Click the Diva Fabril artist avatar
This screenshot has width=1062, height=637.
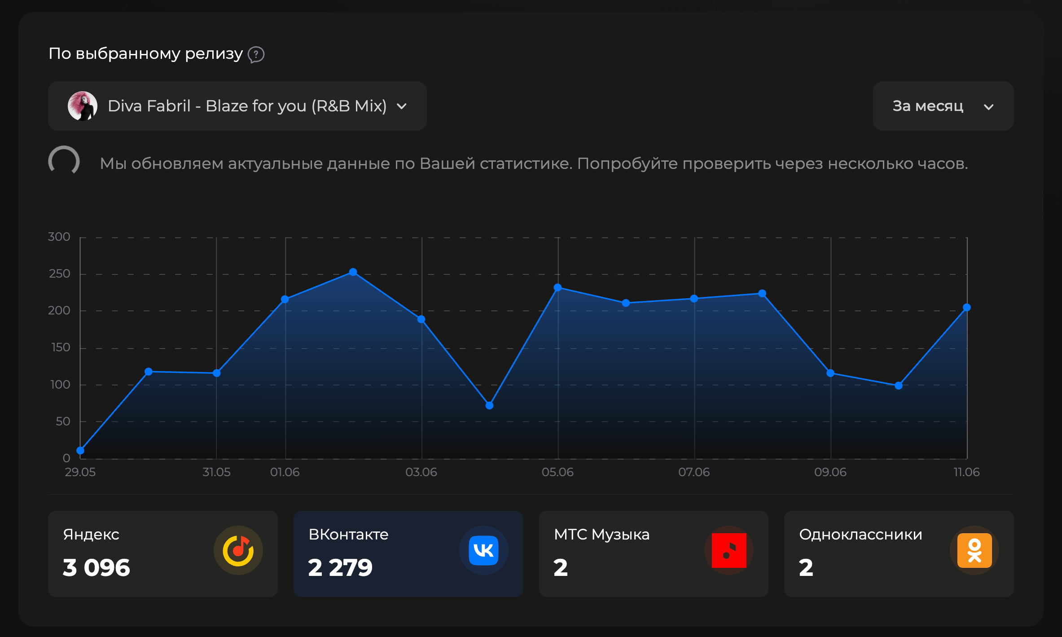tap(83, 106)
